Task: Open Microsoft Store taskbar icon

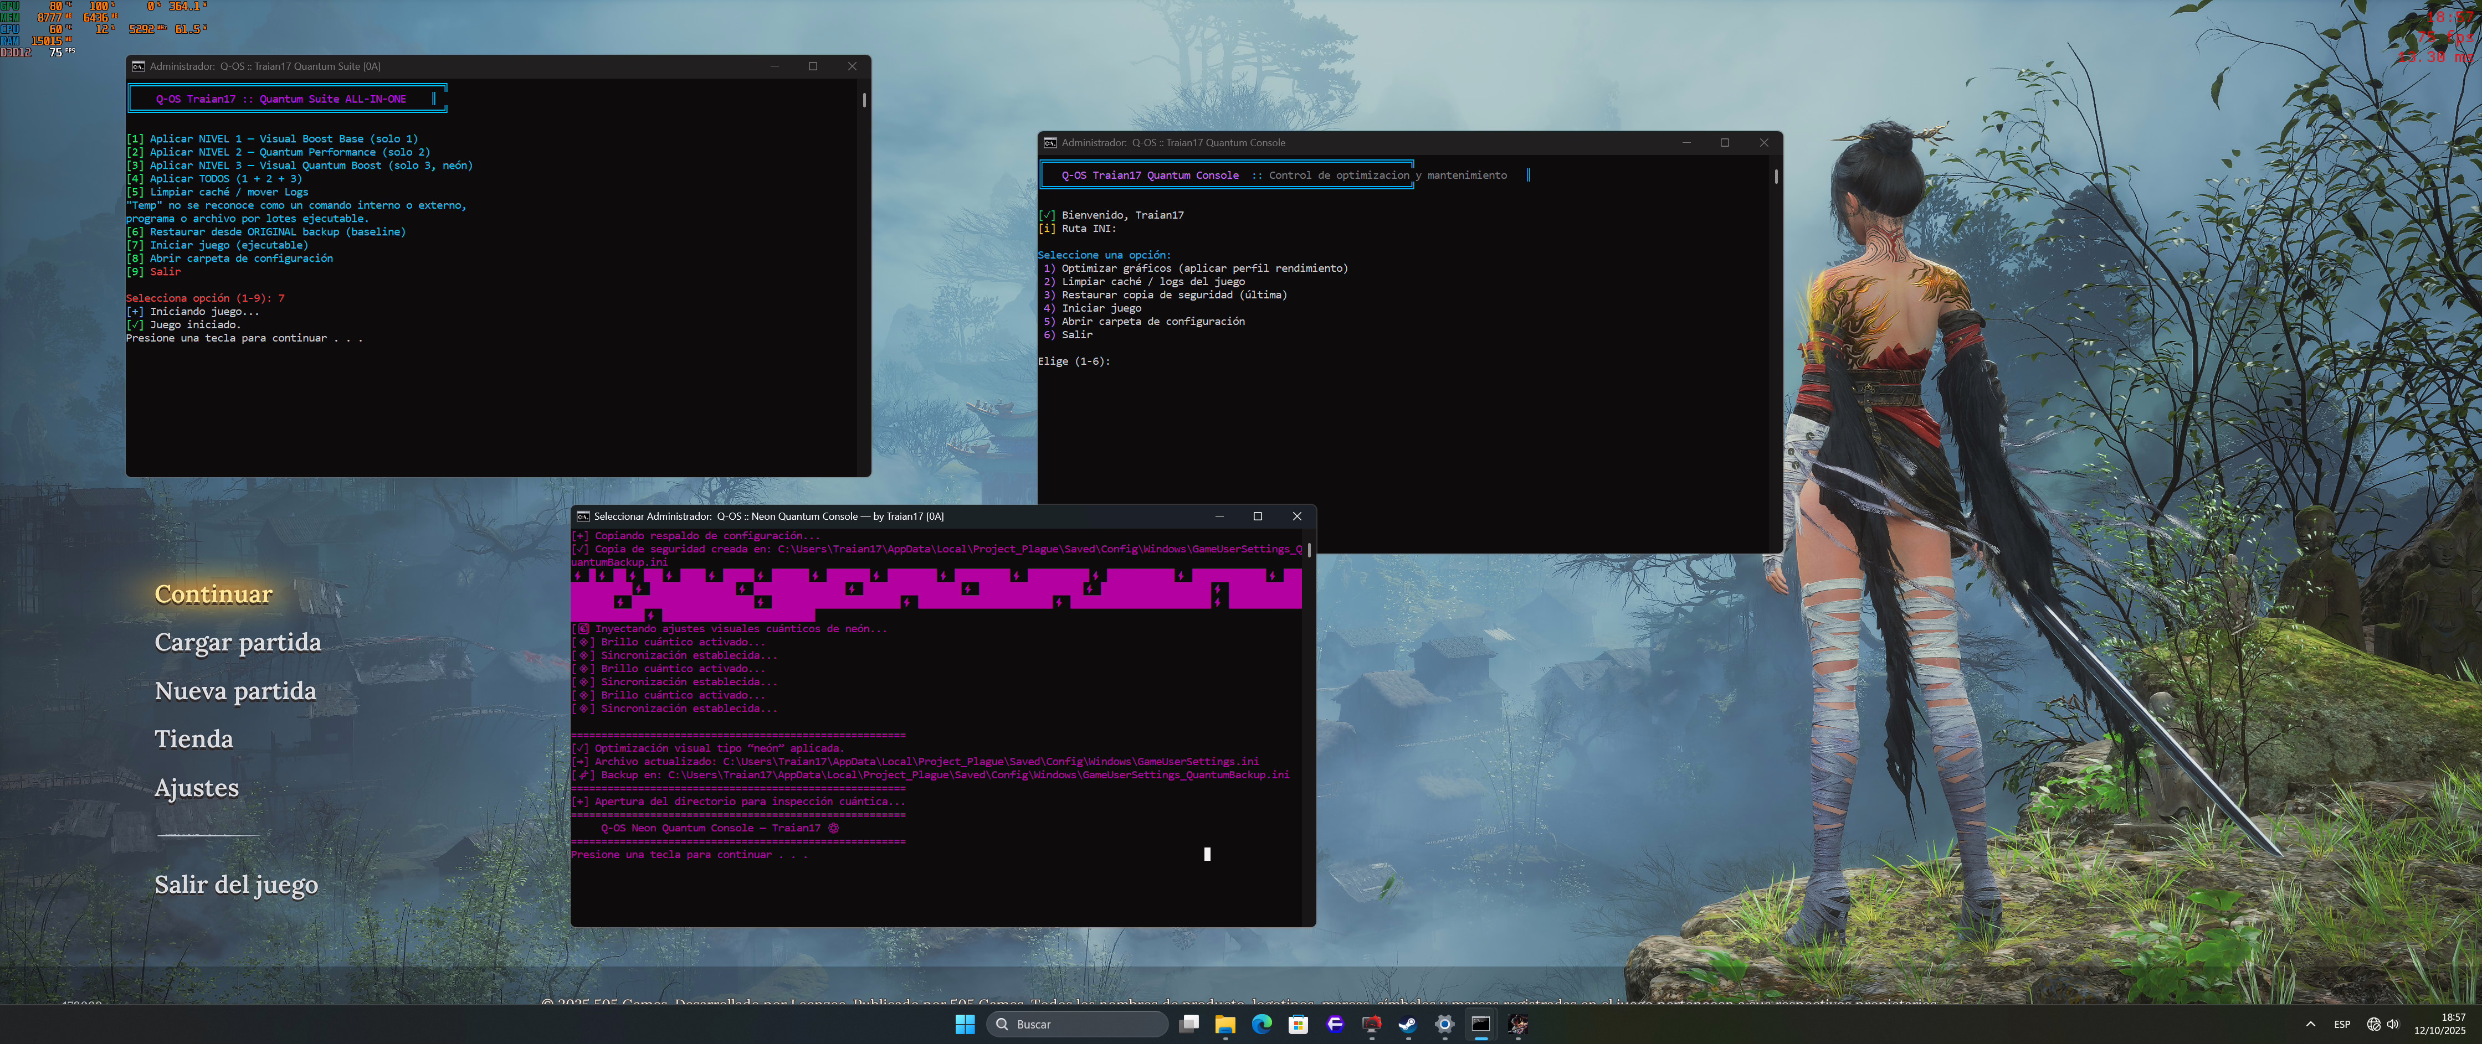Action: point(1298,1024)
